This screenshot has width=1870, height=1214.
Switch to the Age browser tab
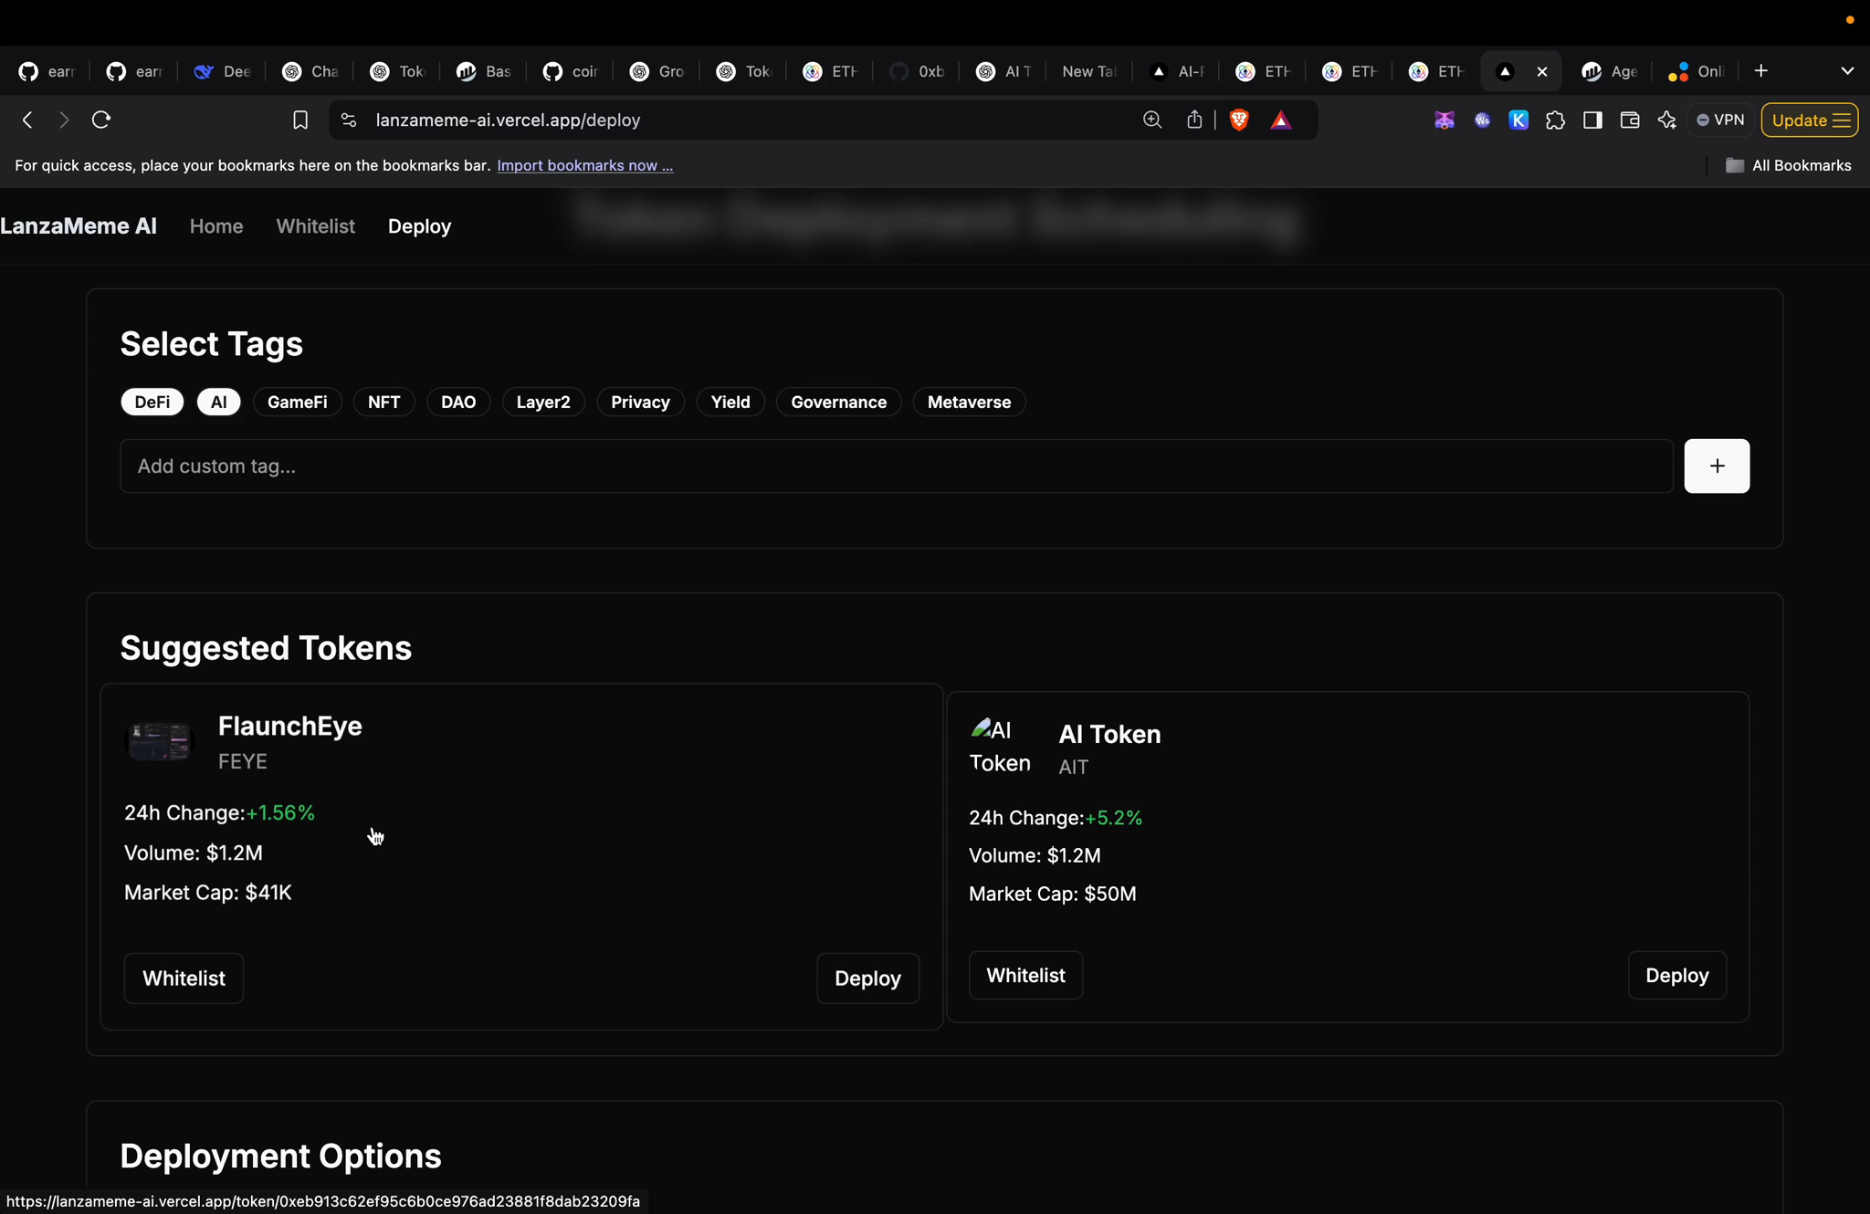pyautogui.click(x=1610, y=71)
